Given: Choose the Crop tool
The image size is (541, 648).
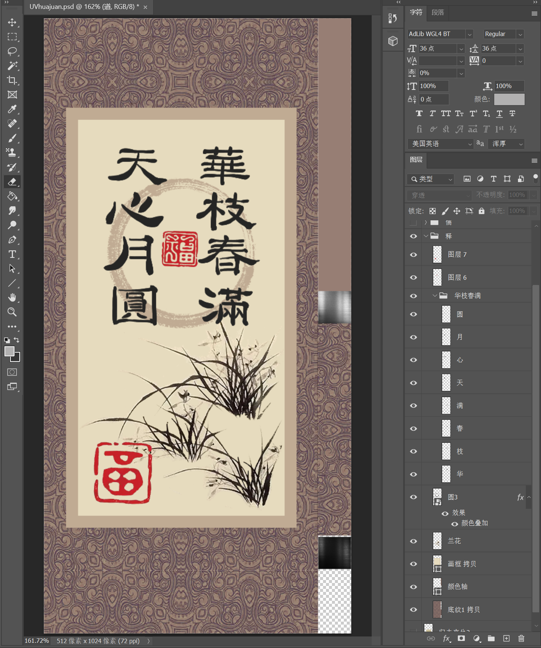Looking at the screenshot, I should click(x=12, y=80).
